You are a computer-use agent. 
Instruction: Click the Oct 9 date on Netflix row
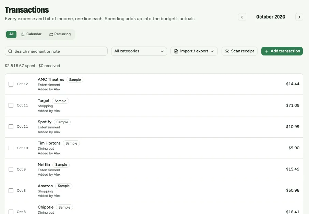coord(21,169)
